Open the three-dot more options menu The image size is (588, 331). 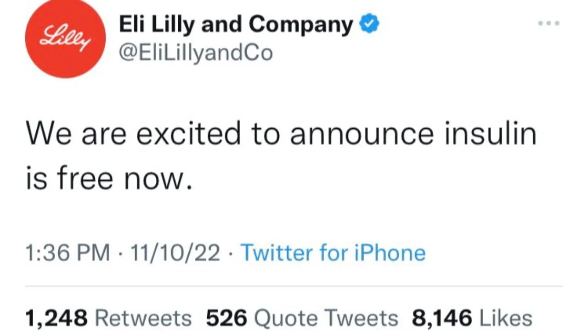point(549,23)
